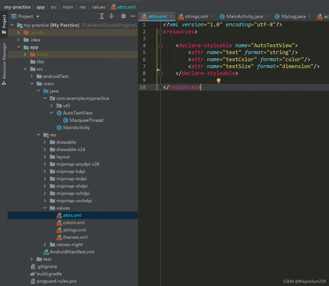The image size is (329, 286).
Task: Collapse the AutoTextView class node
Action: tap(51, 113)
